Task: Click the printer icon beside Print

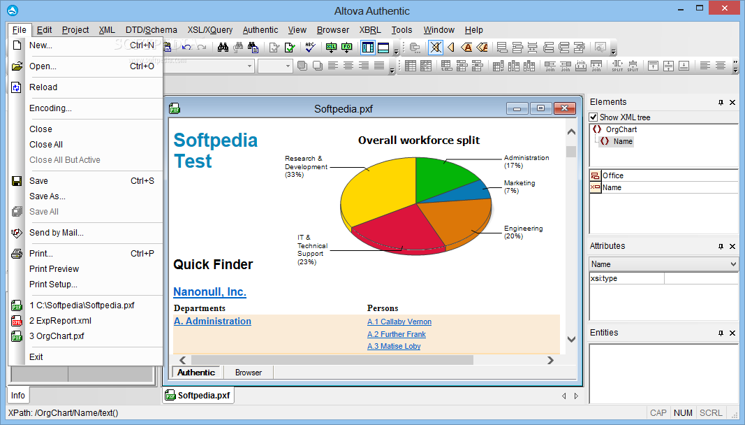Action: (17, 254)
